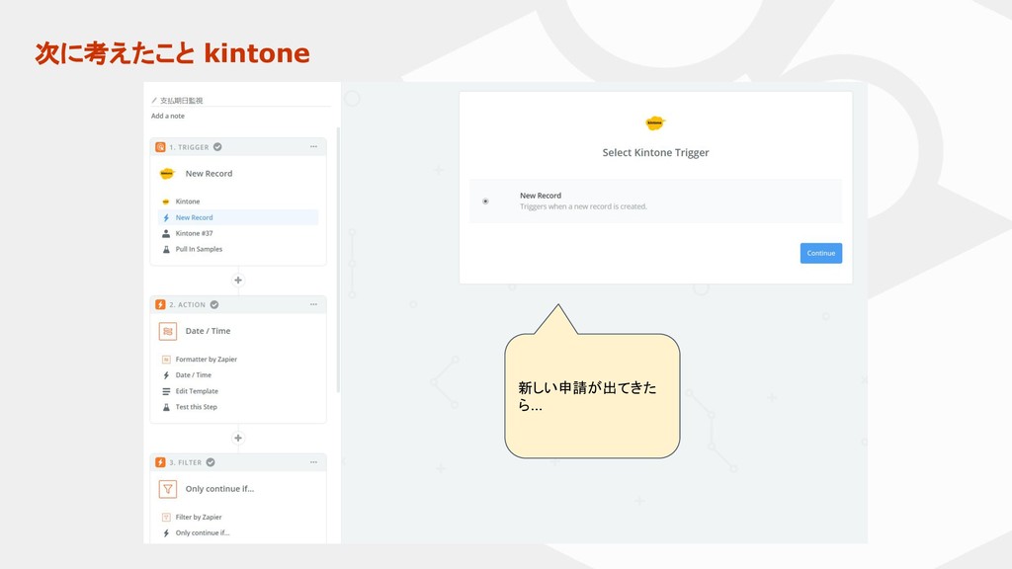Click the Action step completed checkmark
The image size is (1012, 569).
(x=214, y=304)
